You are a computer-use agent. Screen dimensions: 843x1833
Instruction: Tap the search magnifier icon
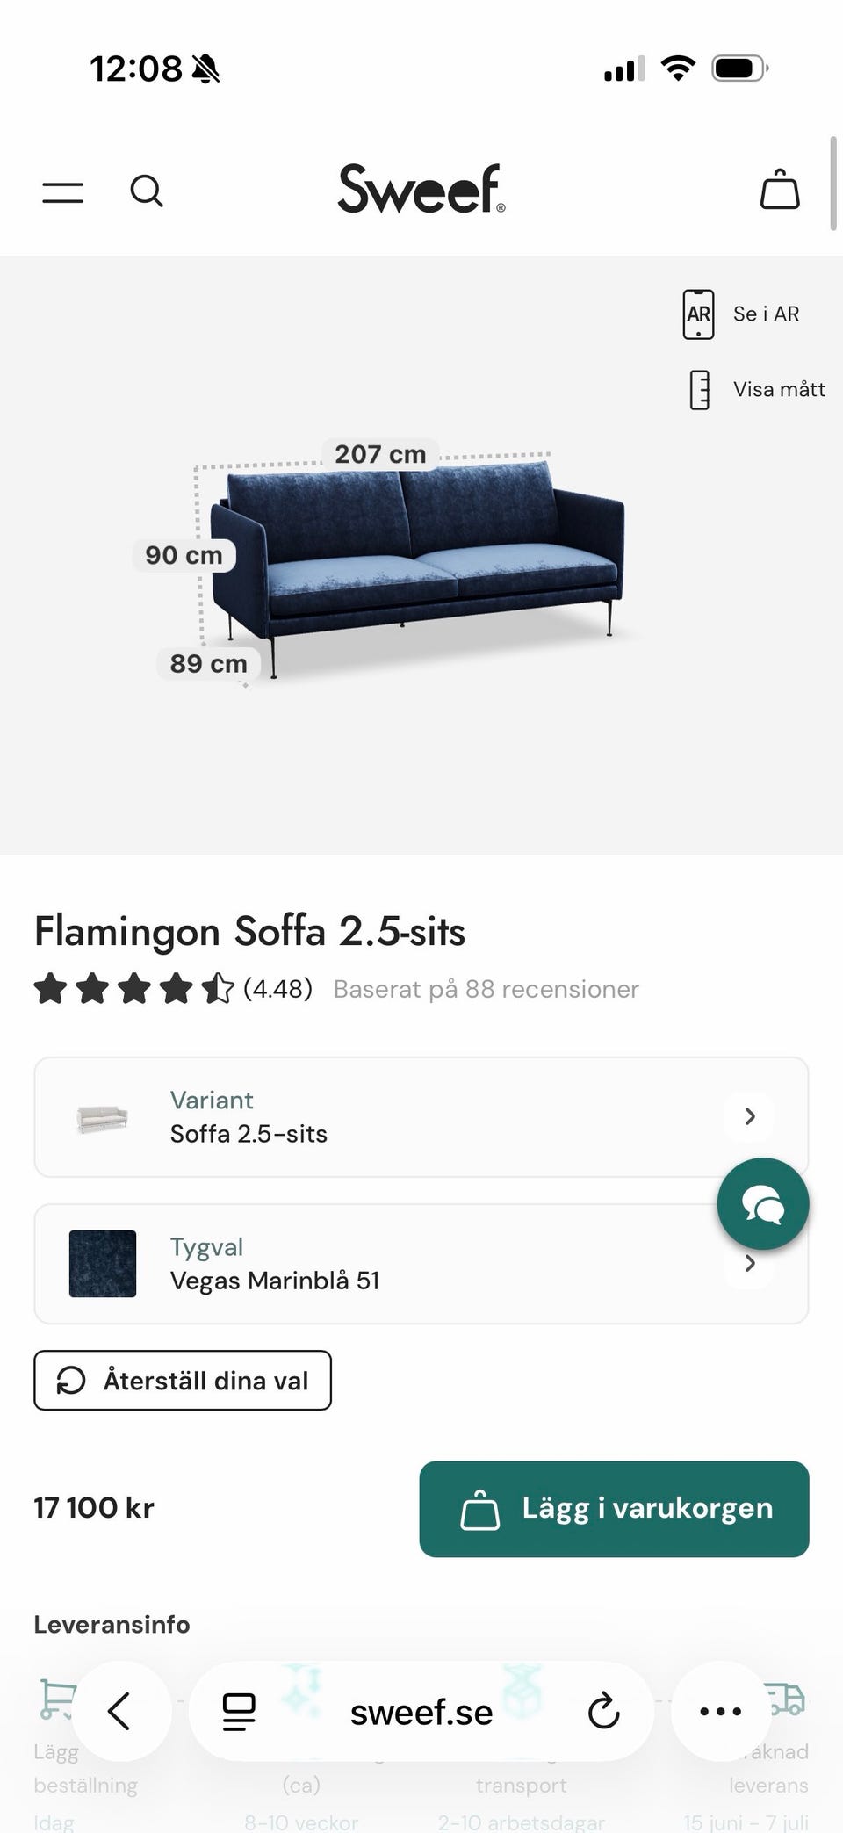pos(147,191)
